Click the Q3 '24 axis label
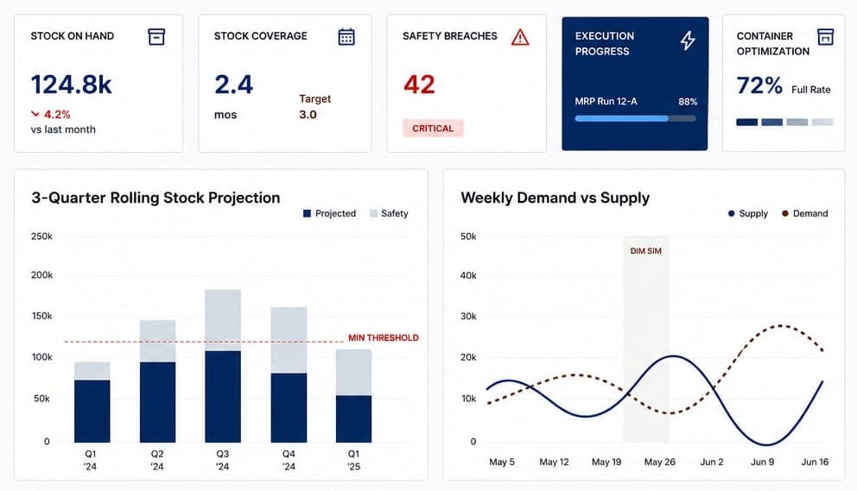The width and height of the screenshot is (857, 491). pyautogui.click(x=222, y=461)
